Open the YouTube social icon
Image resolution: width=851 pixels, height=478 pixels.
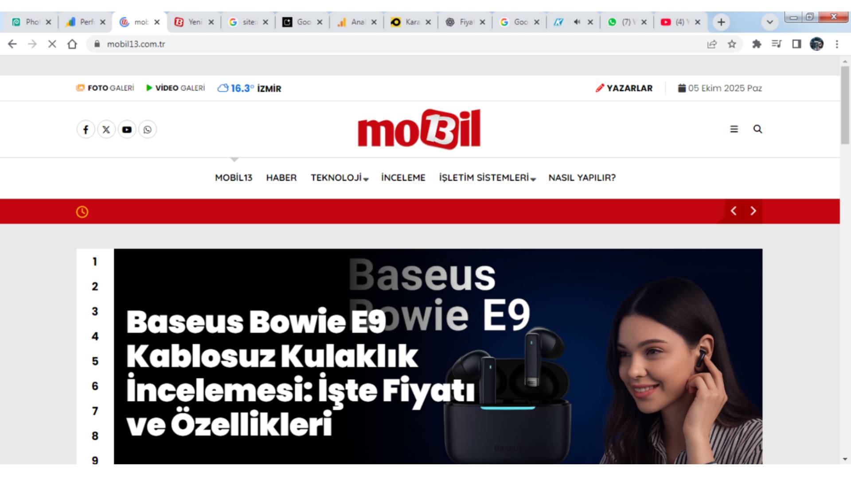coord(127,130)
